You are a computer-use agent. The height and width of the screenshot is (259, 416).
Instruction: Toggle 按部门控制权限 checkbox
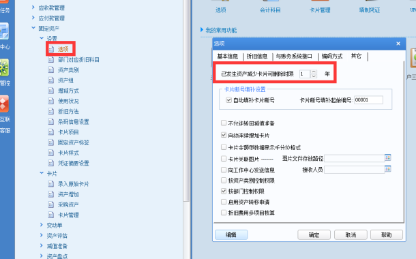(224, 191)
